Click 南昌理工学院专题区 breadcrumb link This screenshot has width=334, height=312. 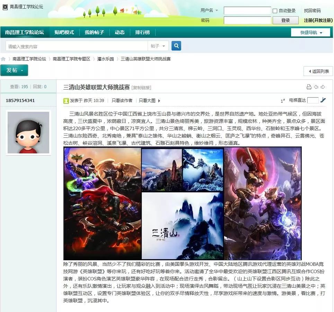click(71, 59)
